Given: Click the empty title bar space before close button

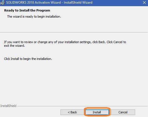Looking at the screenshot, I should 117,3.
